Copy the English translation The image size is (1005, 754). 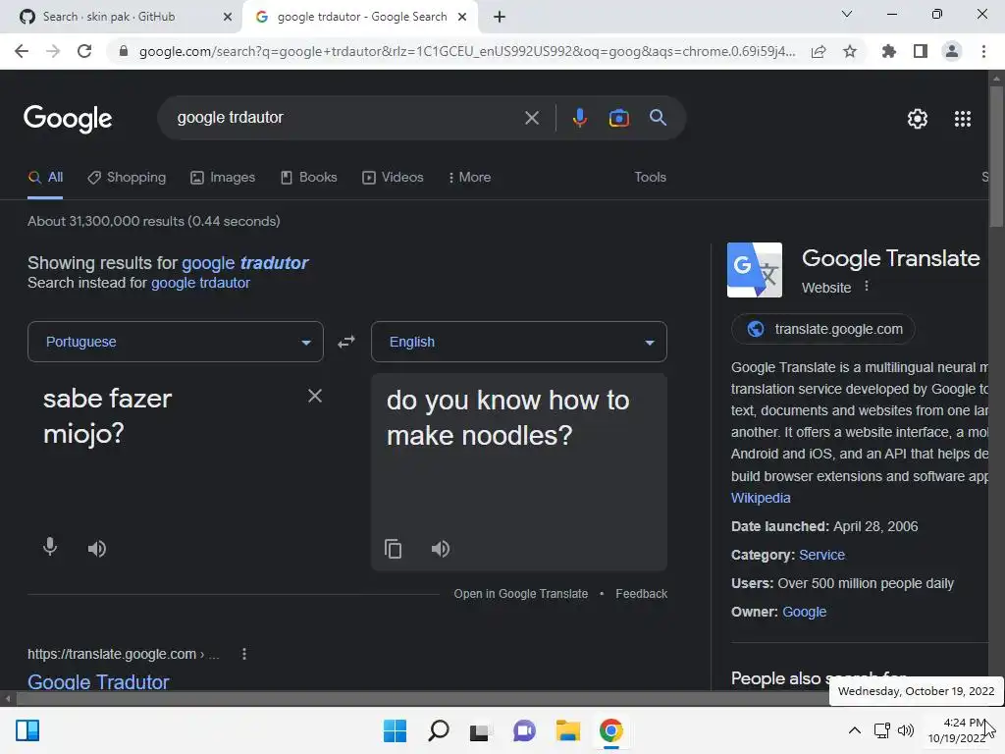[x=393, y=549]
